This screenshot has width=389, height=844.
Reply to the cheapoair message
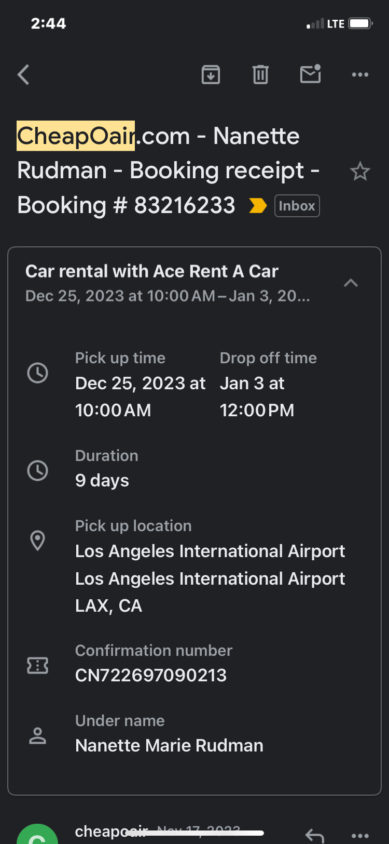click(314, 835)
